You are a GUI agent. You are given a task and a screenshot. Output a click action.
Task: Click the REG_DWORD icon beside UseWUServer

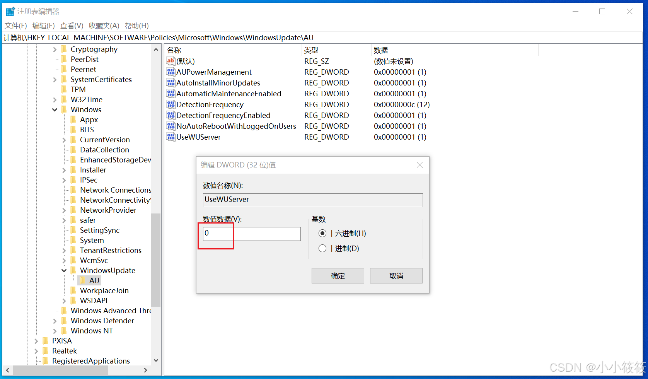coord(171,137)
